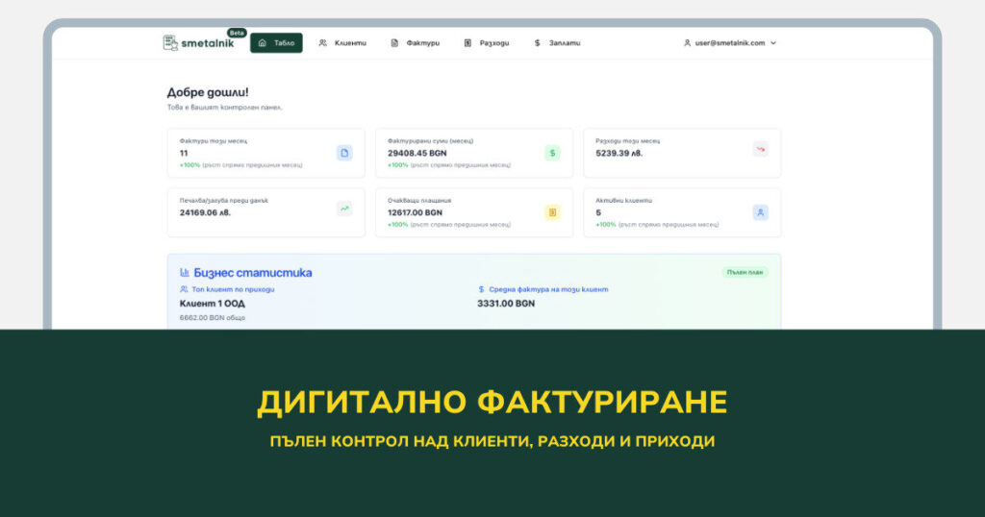Screen dimensions: 985x517
Task: Click the Пълен план badge
Action: (745, 272)
